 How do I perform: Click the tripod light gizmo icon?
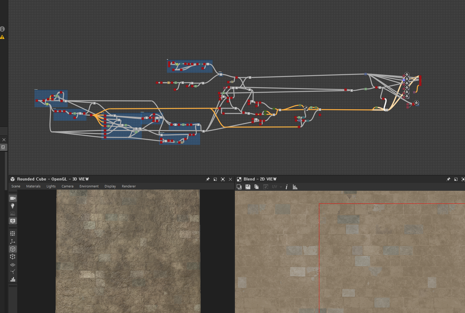13,272
